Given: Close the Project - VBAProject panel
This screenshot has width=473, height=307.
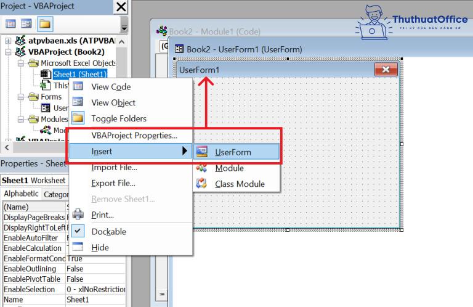Looking at the screenshot, I should (x=121, y=6).
